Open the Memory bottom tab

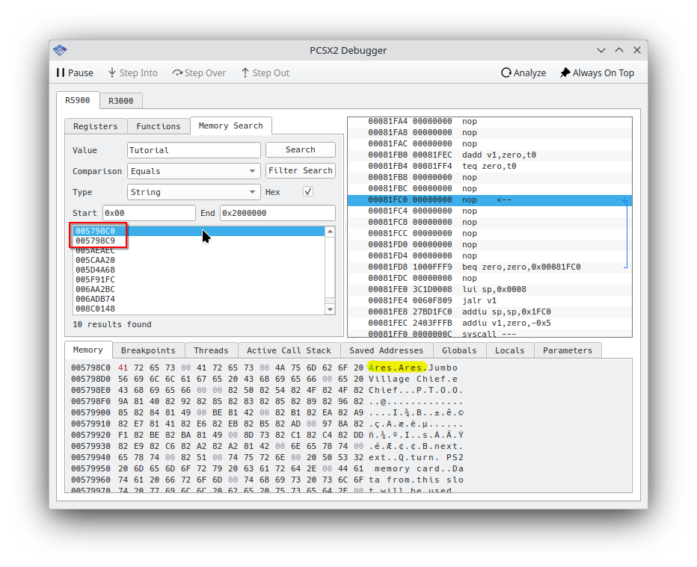(x=88, y=350)
